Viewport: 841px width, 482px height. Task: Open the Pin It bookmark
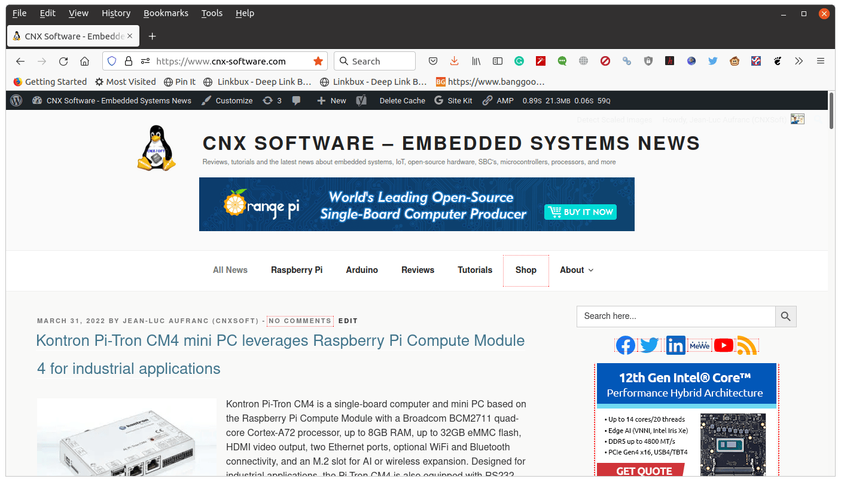tap(179, 82)
